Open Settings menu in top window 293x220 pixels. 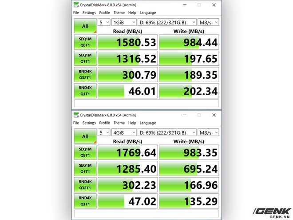click(89, 13)
